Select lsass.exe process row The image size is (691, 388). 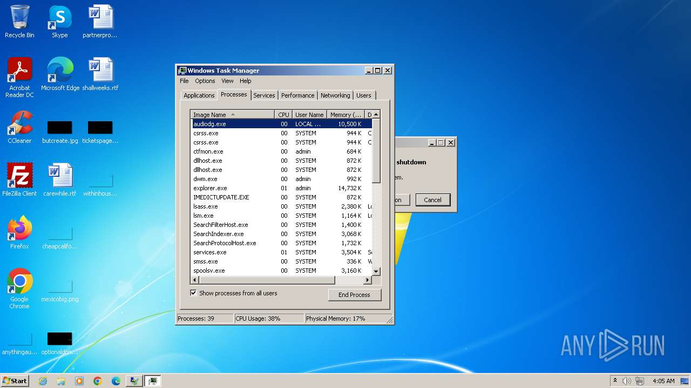(x=281, y=206)
